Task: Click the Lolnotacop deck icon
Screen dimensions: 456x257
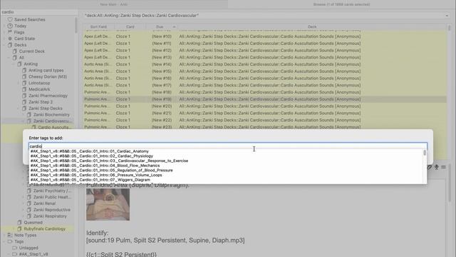Action: (24, 83)
